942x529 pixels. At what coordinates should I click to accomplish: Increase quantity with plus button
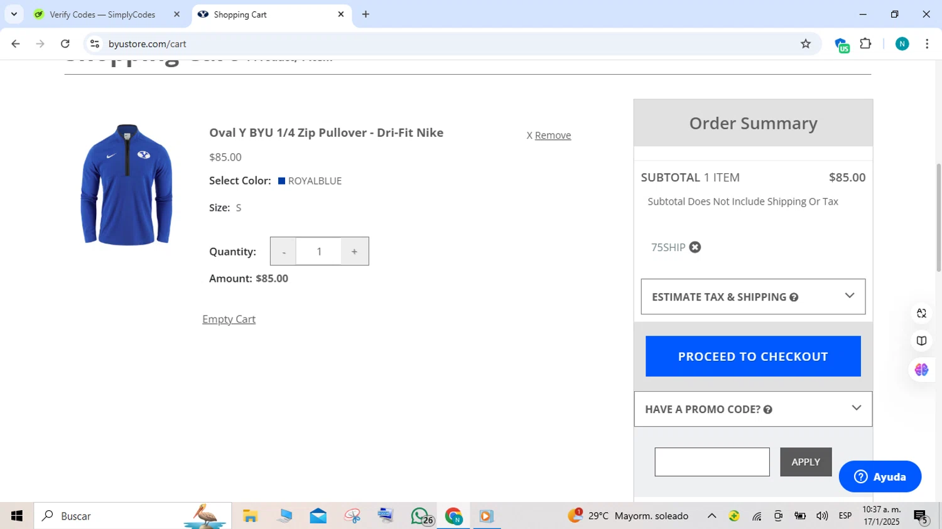(x=354, y=252)
